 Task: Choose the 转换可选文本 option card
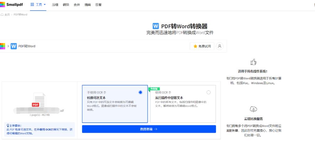[115, 104]
